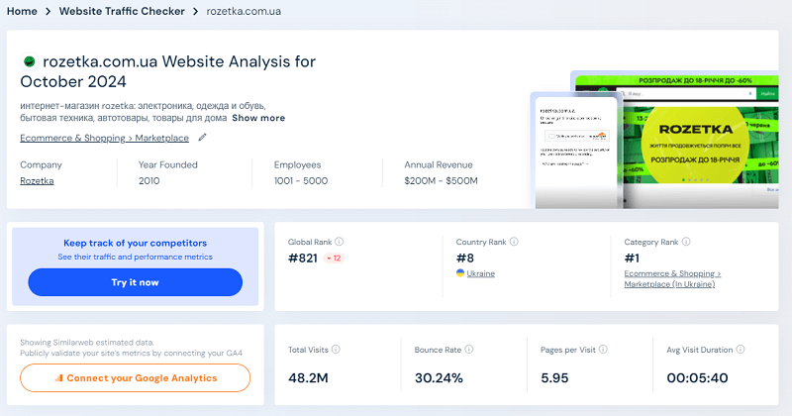Viewport: 792px width, 416px height.
Task: Click the 48.2M total visits value
Action: (308, 378)
